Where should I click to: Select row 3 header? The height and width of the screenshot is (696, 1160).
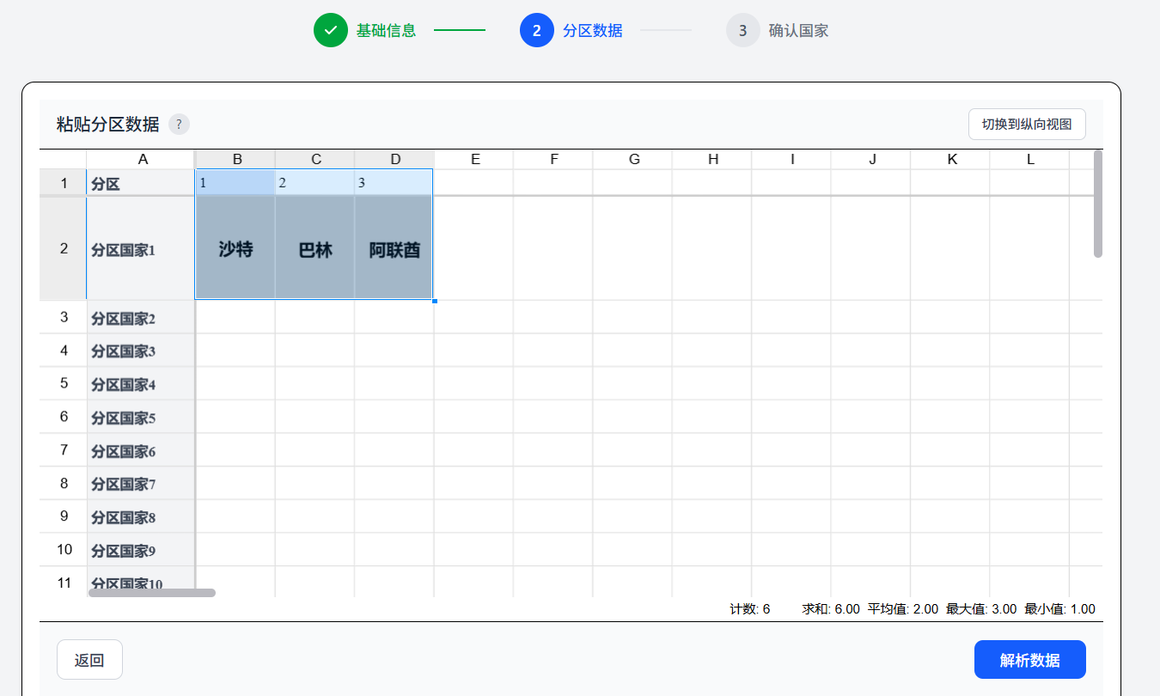[64, 317]
